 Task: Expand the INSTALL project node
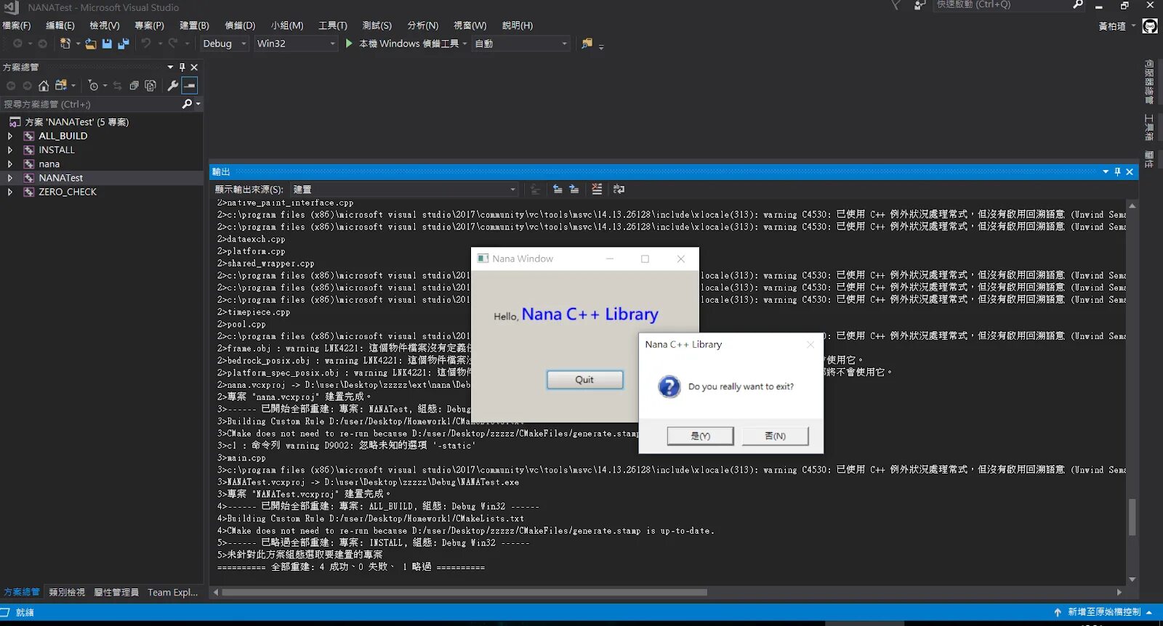(10, 150)
